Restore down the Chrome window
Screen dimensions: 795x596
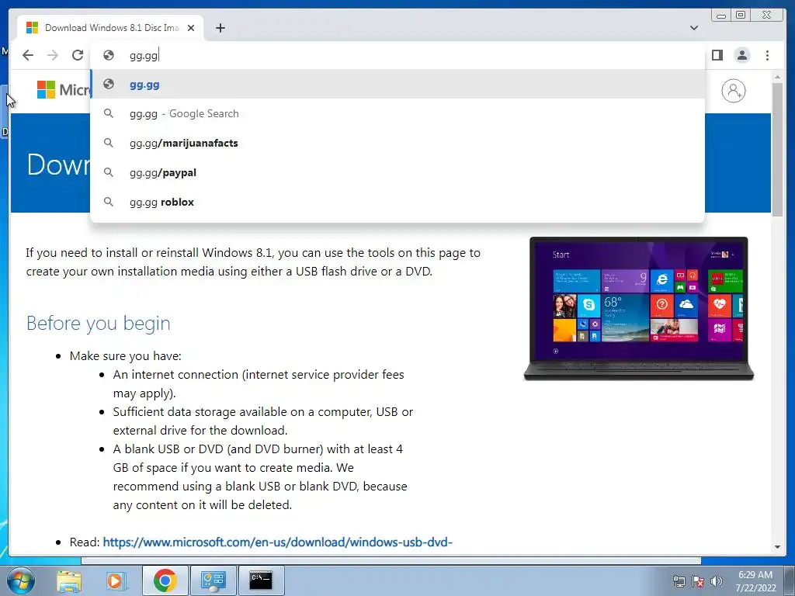click(741, 16)
